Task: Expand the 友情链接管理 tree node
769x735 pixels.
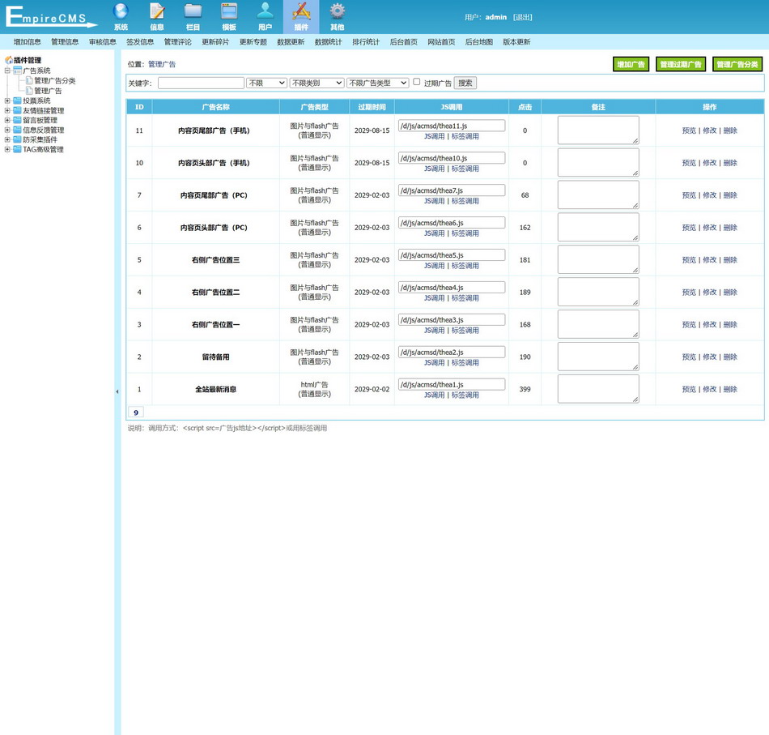Action: pos(7,110)
